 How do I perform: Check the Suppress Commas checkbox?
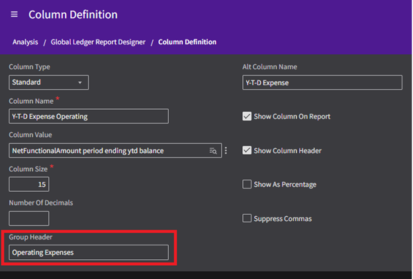pos(248,218)
